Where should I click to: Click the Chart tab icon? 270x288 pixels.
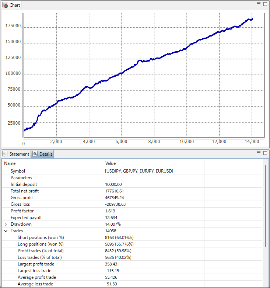click(5, 5)
